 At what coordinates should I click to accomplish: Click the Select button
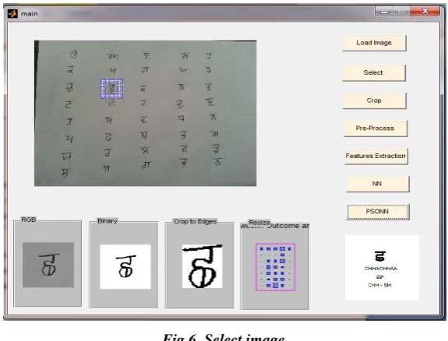[x=373, y=73]
